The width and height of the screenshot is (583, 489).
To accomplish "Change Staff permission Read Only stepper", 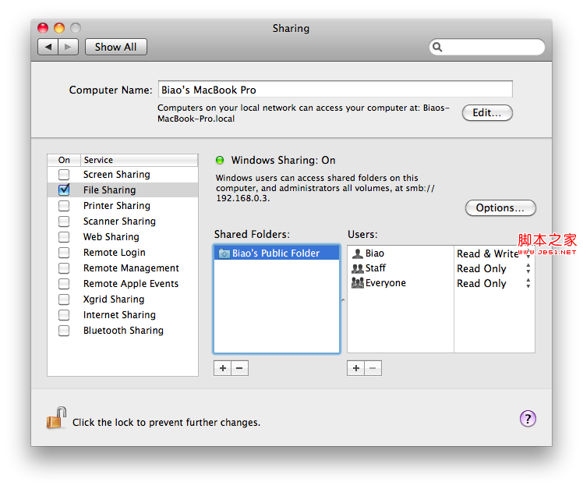I will 528,268.
